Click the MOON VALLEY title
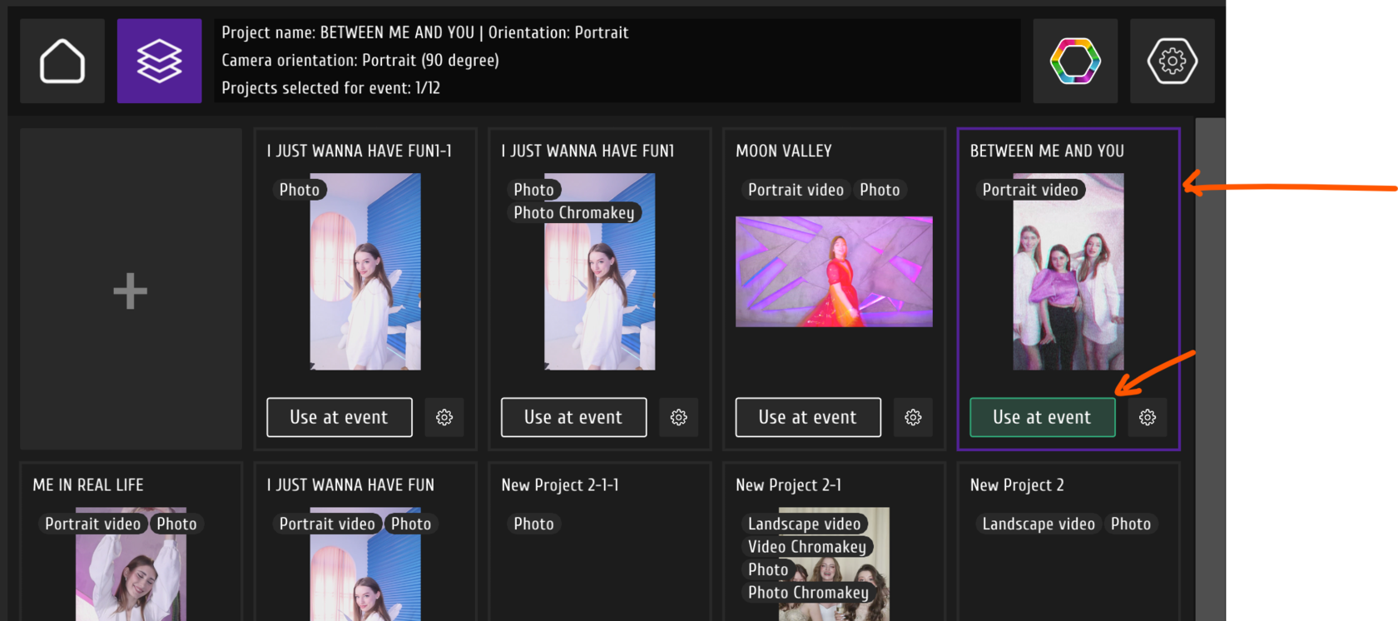The height and width of the screenshot is (621, 1398). 784,151
